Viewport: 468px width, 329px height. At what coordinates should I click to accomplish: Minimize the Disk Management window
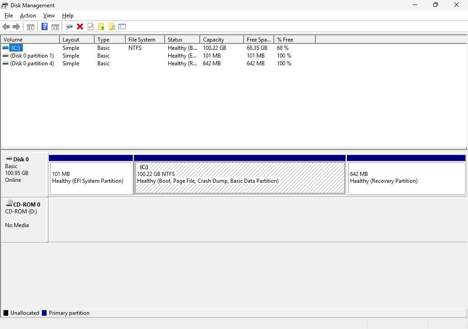[x=415, y=5]
